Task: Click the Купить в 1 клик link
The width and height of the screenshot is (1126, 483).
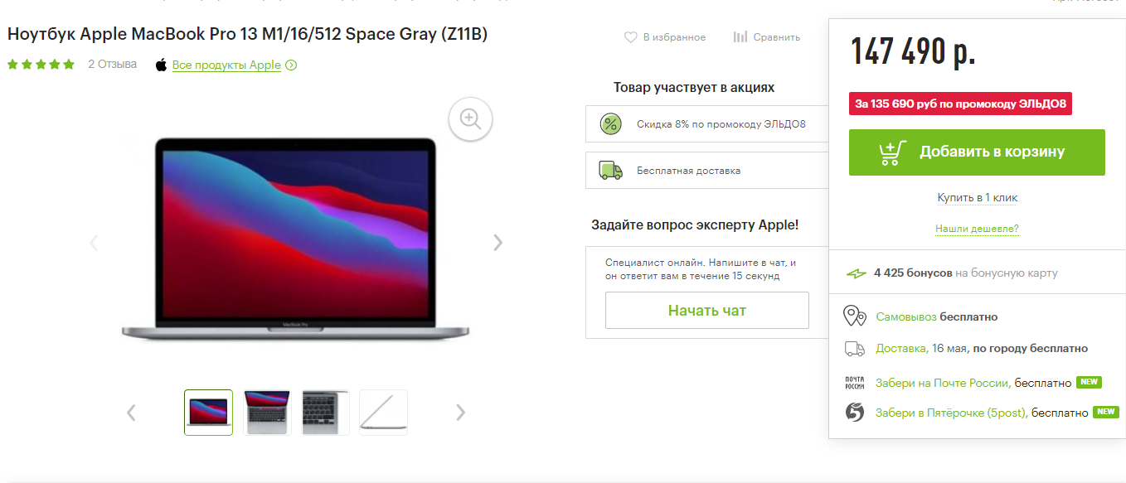Action: (978, 198)
